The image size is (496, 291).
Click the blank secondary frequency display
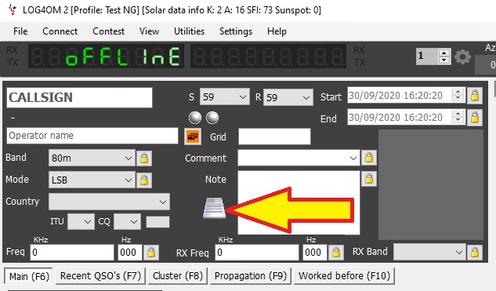click(268, 56)
